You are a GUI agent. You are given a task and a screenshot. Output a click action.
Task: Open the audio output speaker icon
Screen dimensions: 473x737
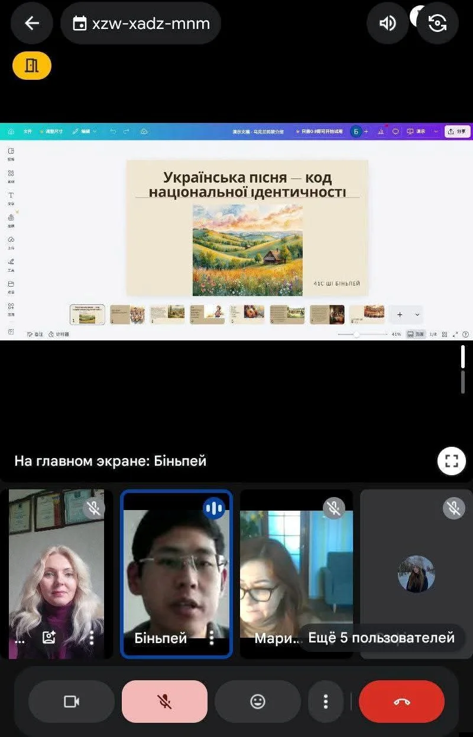click(387, 23)
